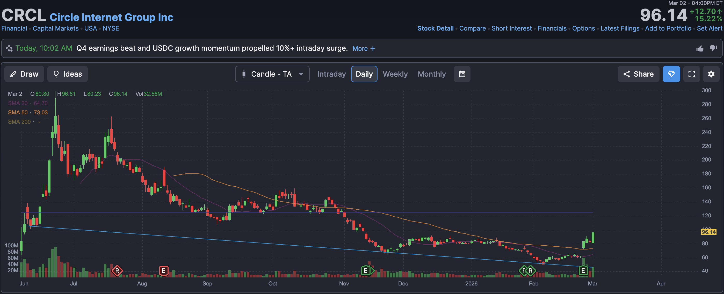Open the Ideas menu button
The width and height of the screenshot is (724, 294).
point(67,74)
